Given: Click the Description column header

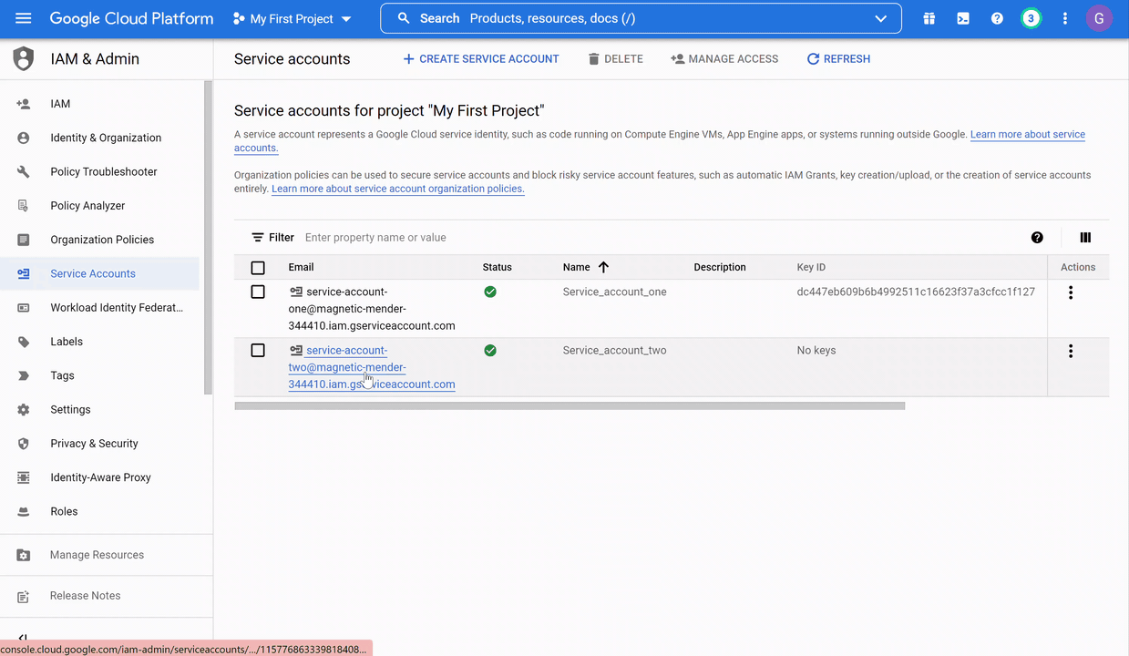Looking at the screenshot, I should pos(720,267).
